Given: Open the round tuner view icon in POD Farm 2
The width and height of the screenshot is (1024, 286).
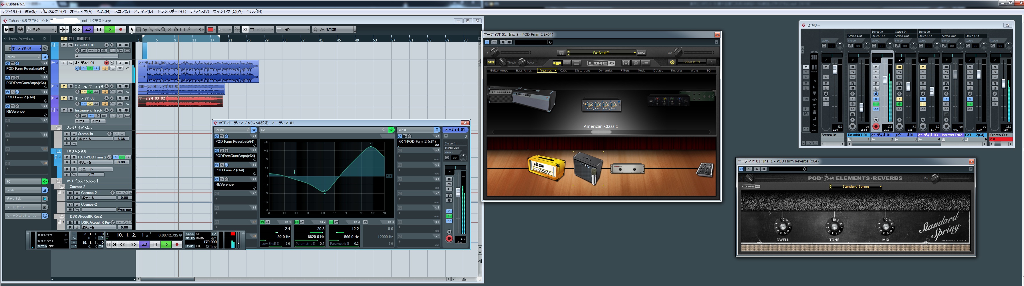Looking at the screenshot, I should (x=636, y=63).
